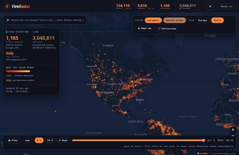Click the Atlantic Ocean map label
Screen dimensions: 239x155
(x=187, y=116)
